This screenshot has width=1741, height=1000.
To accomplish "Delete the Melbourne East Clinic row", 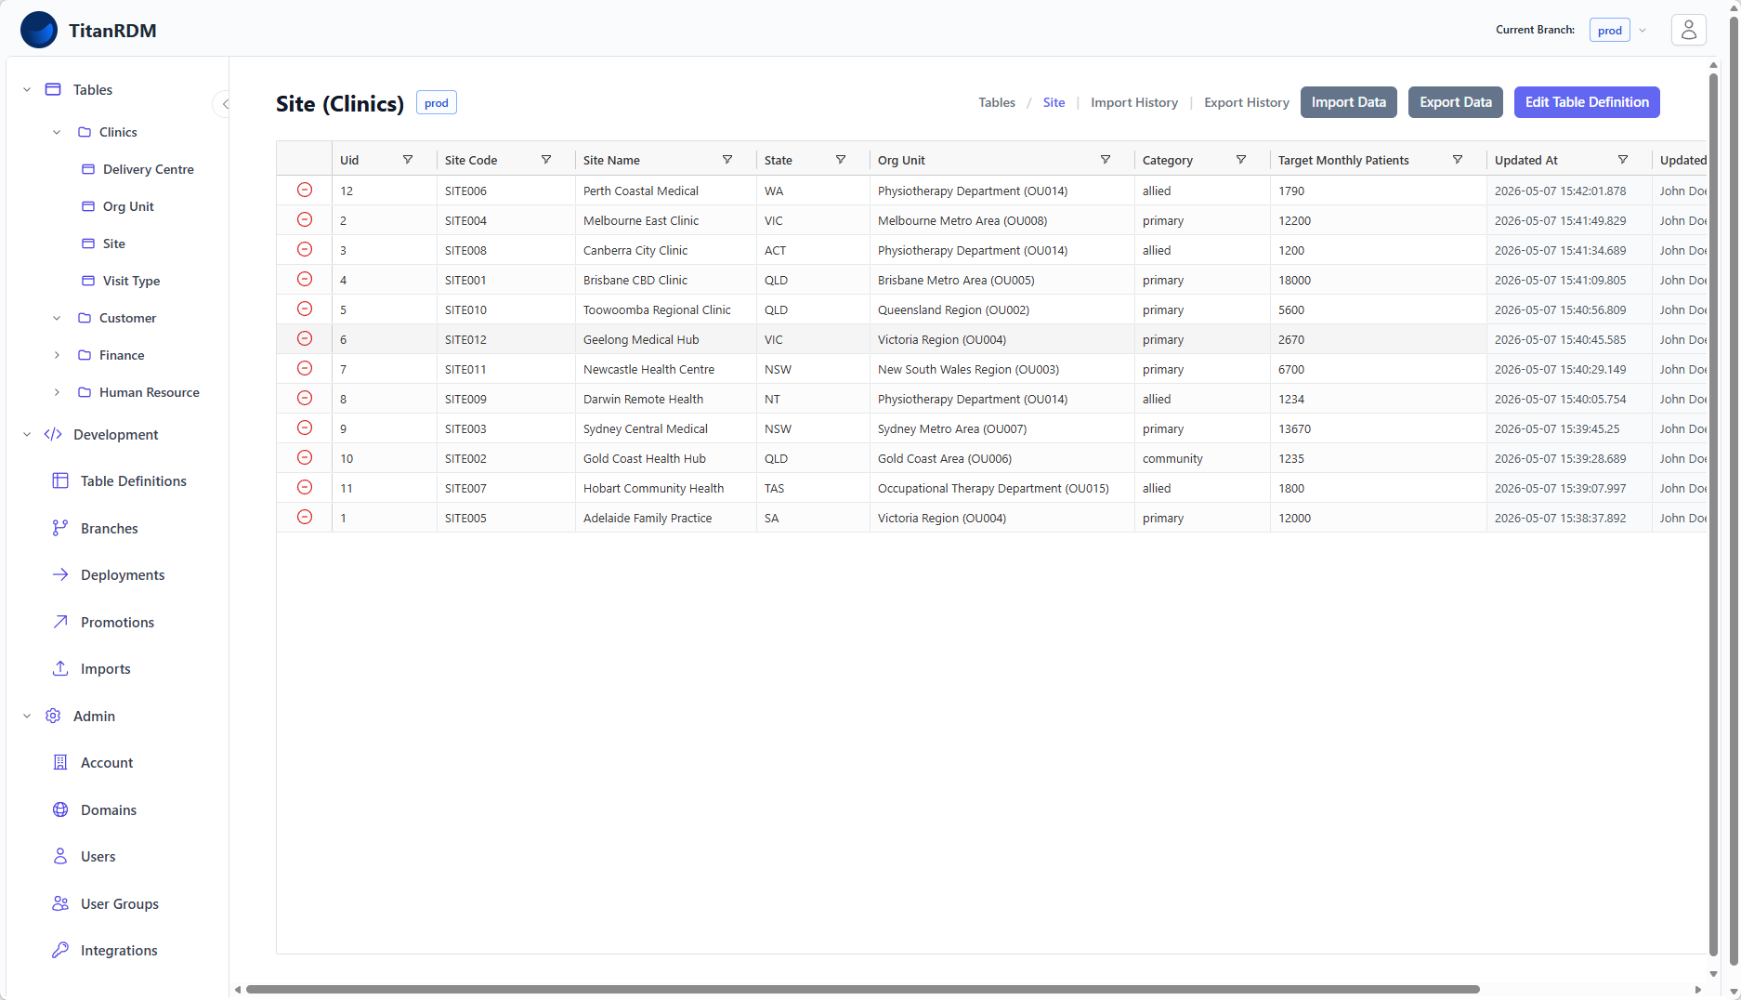I will click(x=304, y=219).
